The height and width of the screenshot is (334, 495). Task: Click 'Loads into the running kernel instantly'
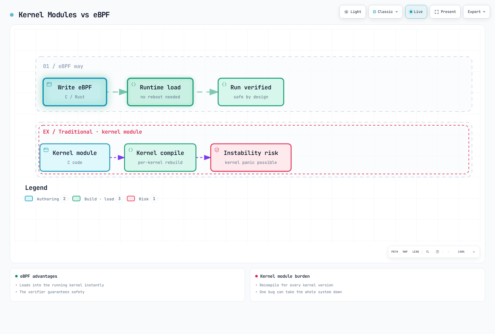pyautogui.click(x=62, y=285)
